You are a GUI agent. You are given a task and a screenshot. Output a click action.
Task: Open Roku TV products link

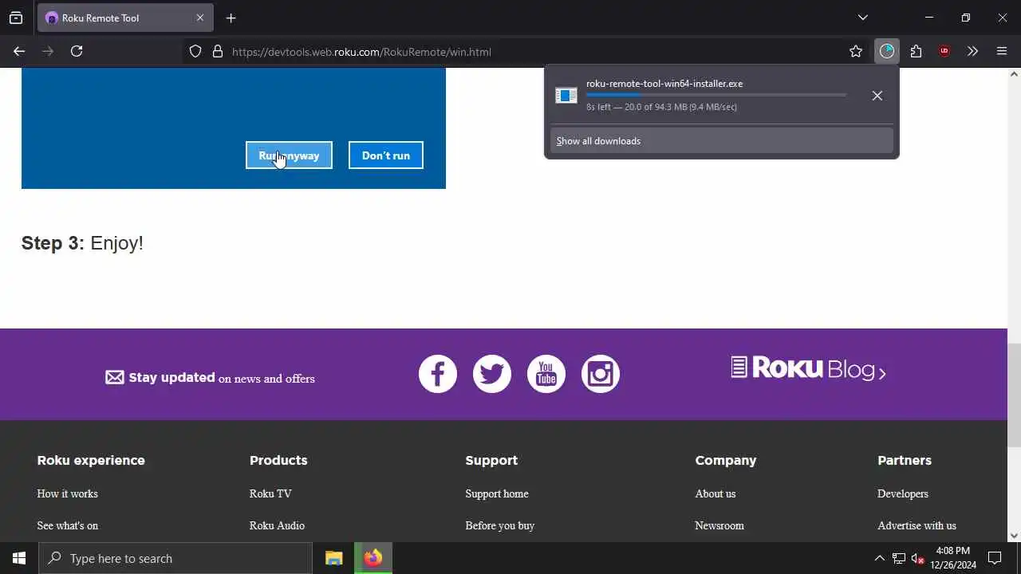pos(270,493)
